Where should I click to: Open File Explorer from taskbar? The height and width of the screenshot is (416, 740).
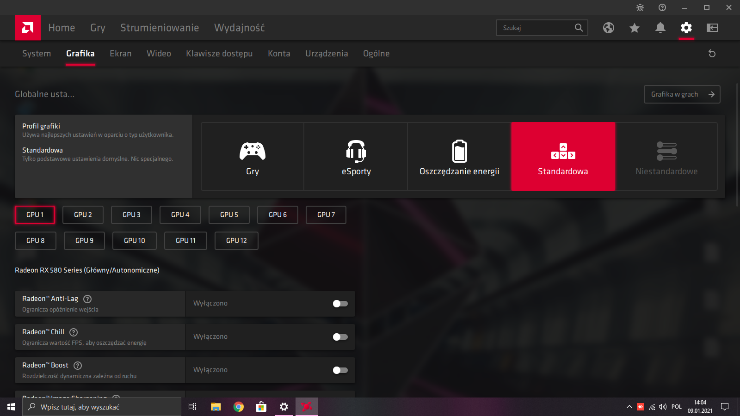[x=216, y=407]
